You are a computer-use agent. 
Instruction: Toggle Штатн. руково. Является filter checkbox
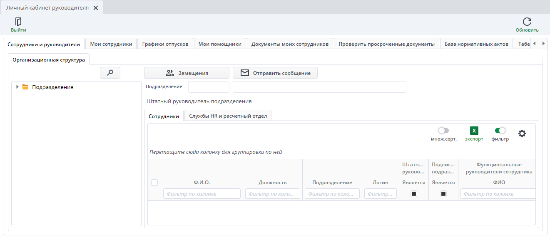click(x=414, y=194)
